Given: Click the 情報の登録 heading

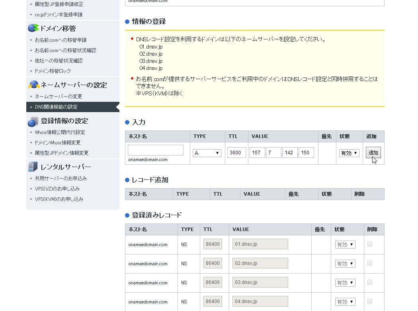Looking at the screenshot, I should point(149,21).
